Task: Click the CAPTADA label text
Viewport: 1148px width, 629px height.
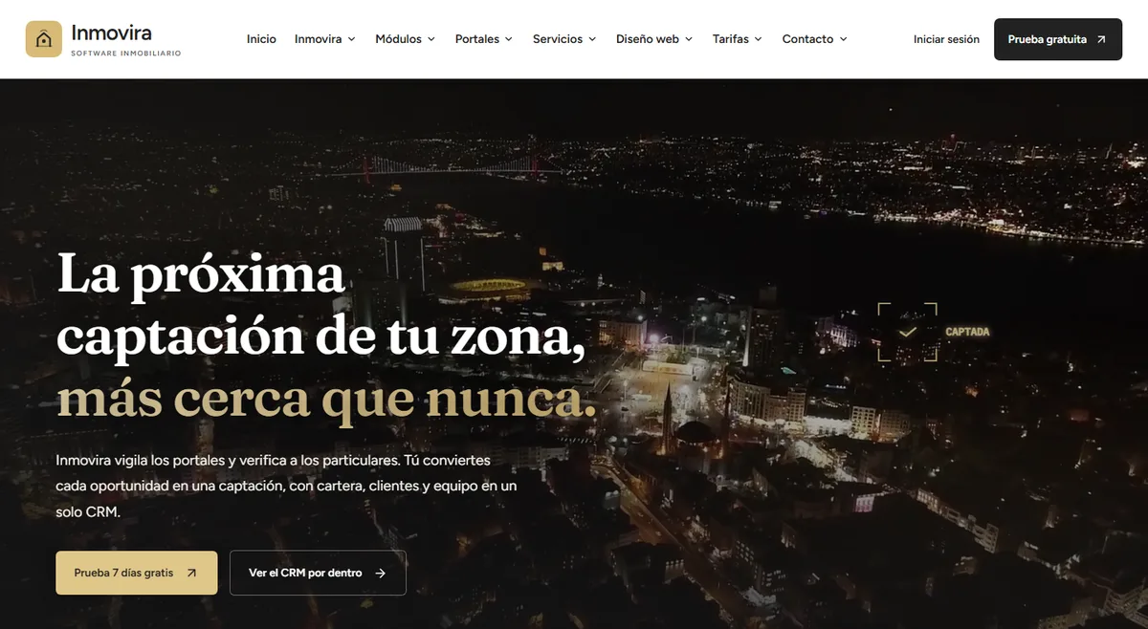Action: 967,332
